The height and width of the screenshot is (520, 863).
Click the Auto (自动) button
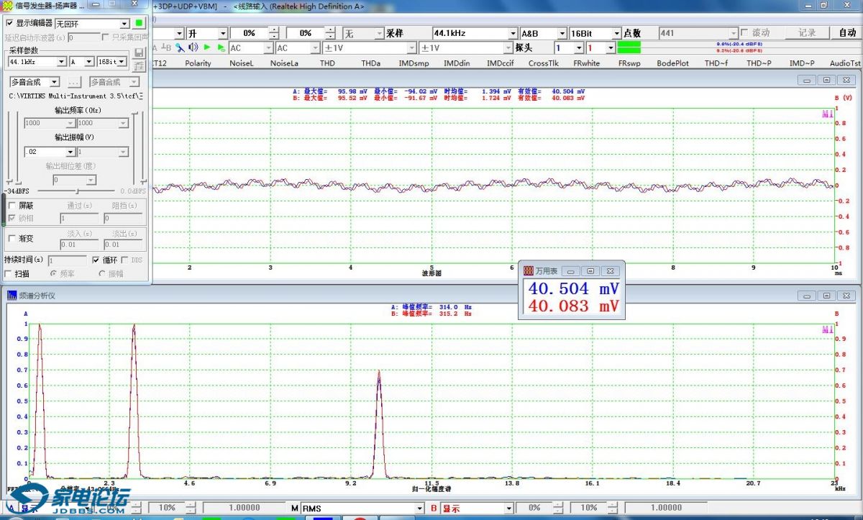coord(847,33)
